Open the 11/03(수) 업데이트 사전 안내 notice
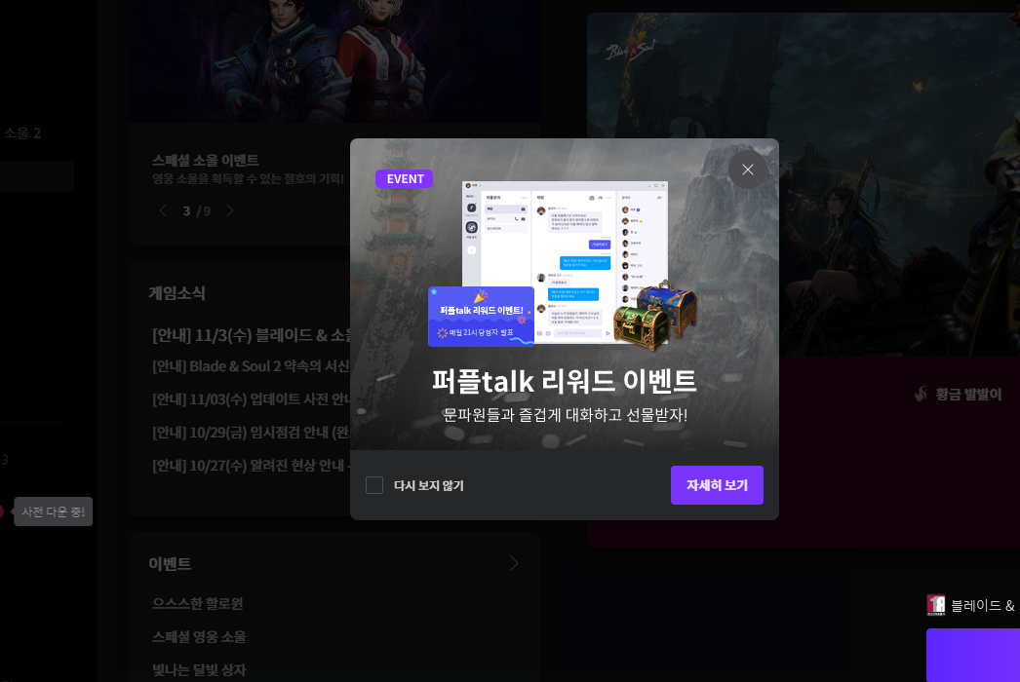Screen dimensions: 1020x682 (251, 399)
